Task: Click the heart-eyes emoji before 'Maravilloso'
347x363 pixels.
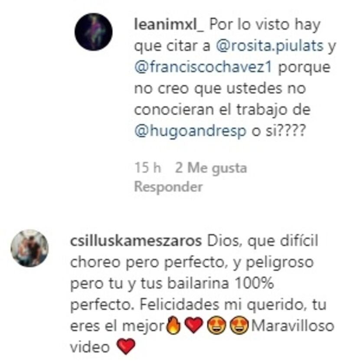Action: coord(239,326)
